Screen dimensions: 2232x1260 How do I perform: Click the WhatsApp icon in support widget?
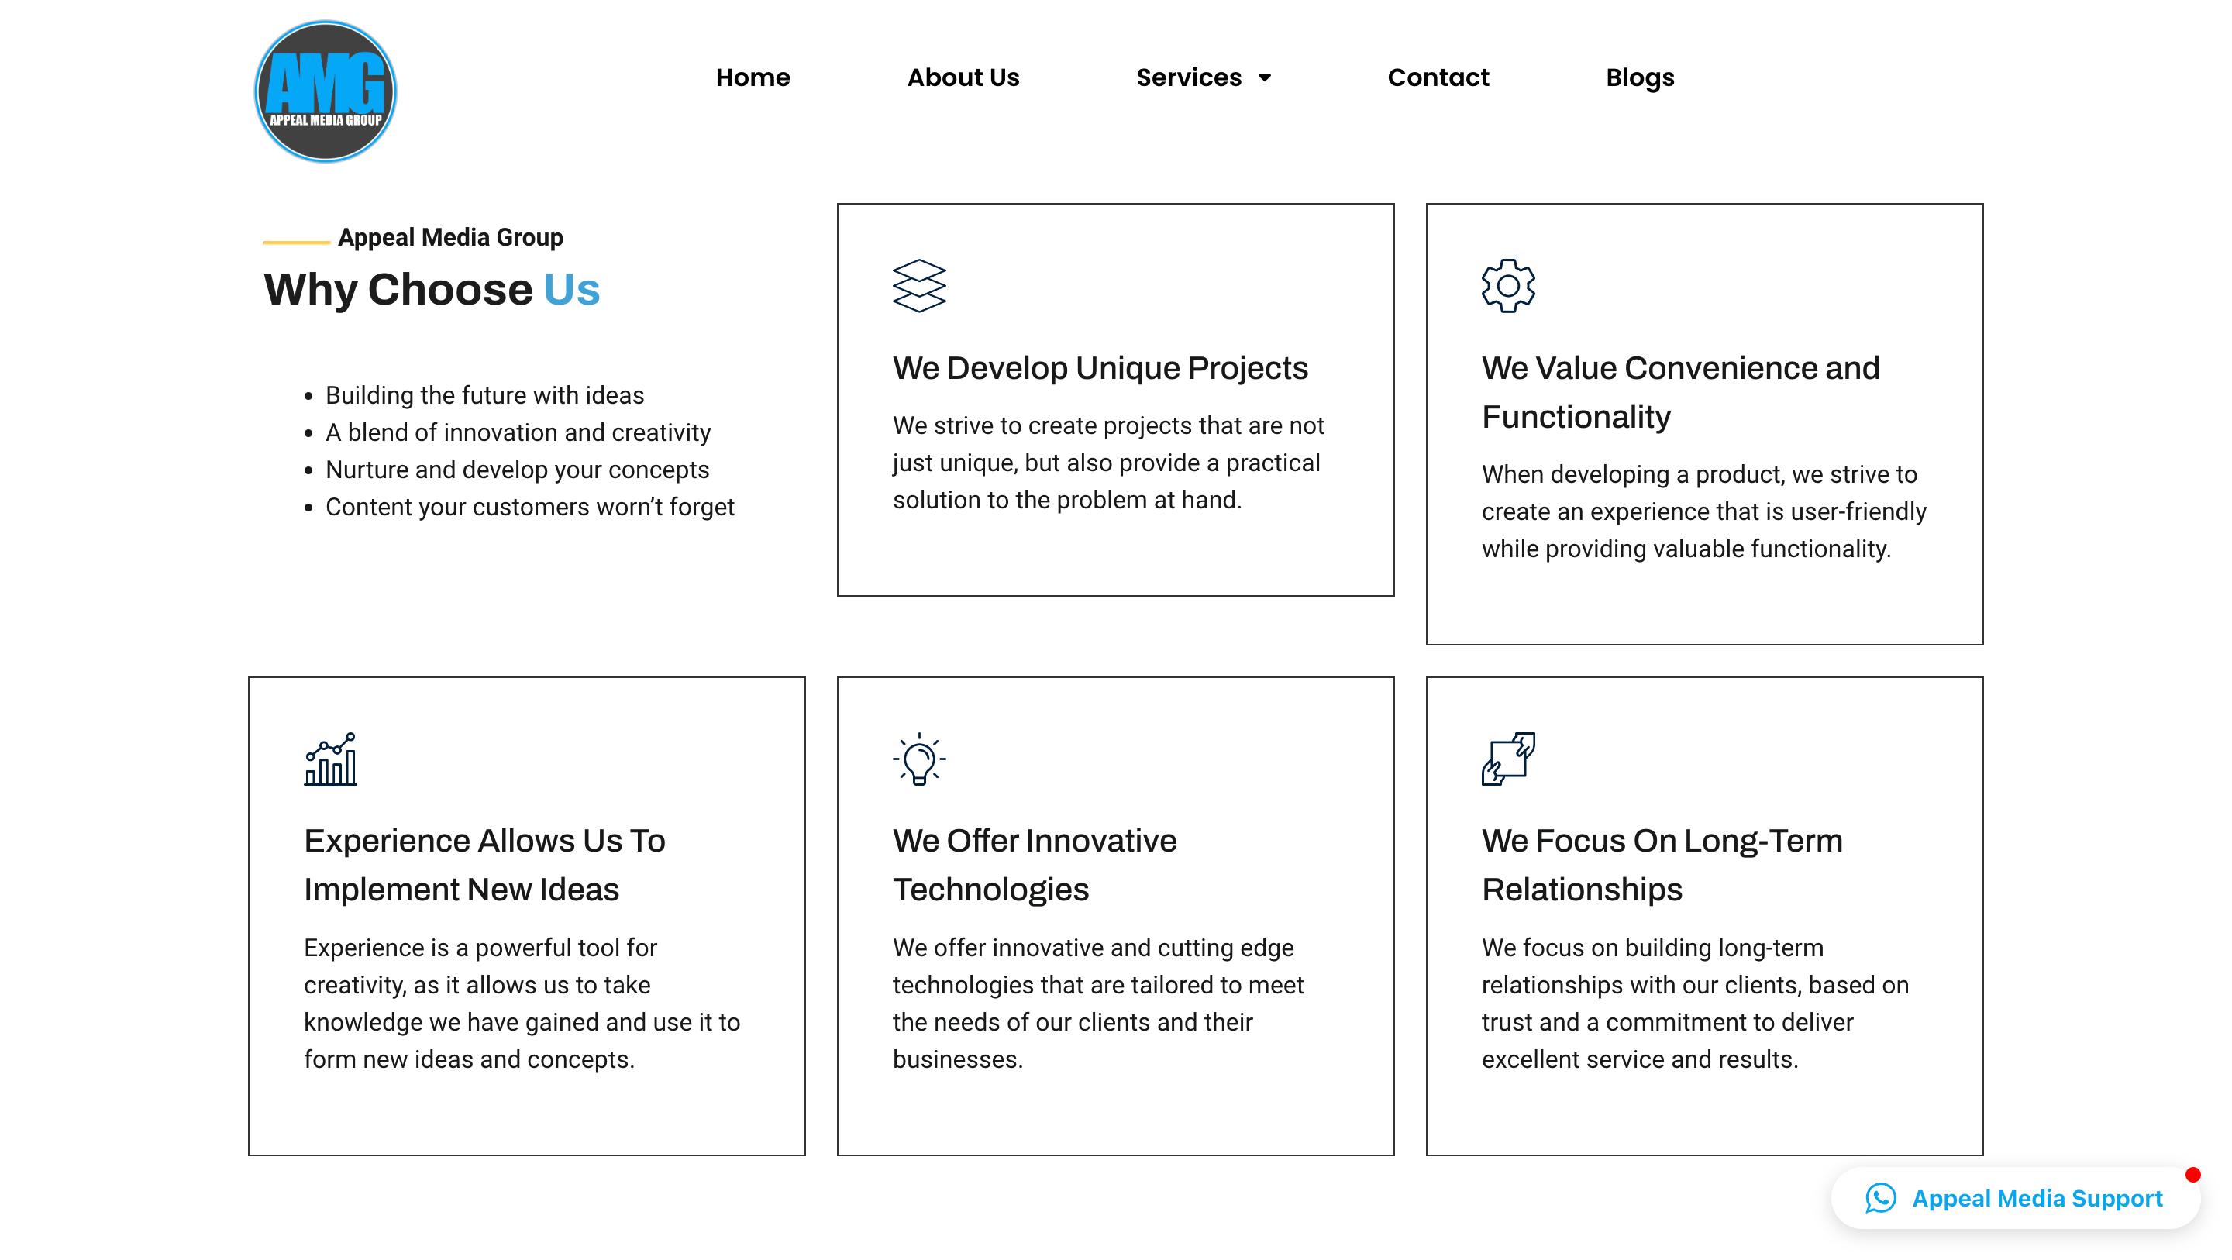[x=1880, y=1197]
